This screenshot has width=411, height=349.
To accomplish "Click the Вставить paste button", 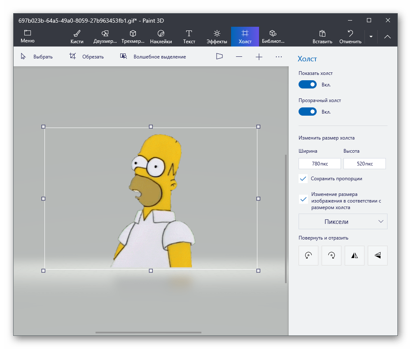I will click(322, 37).
